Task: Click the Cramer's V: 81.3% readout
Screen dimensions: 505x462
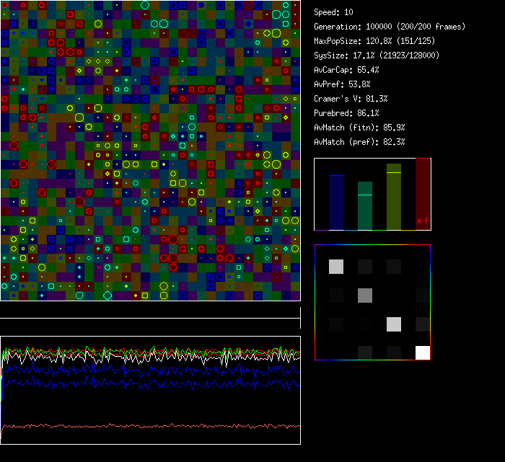Action: click(351, 99)
